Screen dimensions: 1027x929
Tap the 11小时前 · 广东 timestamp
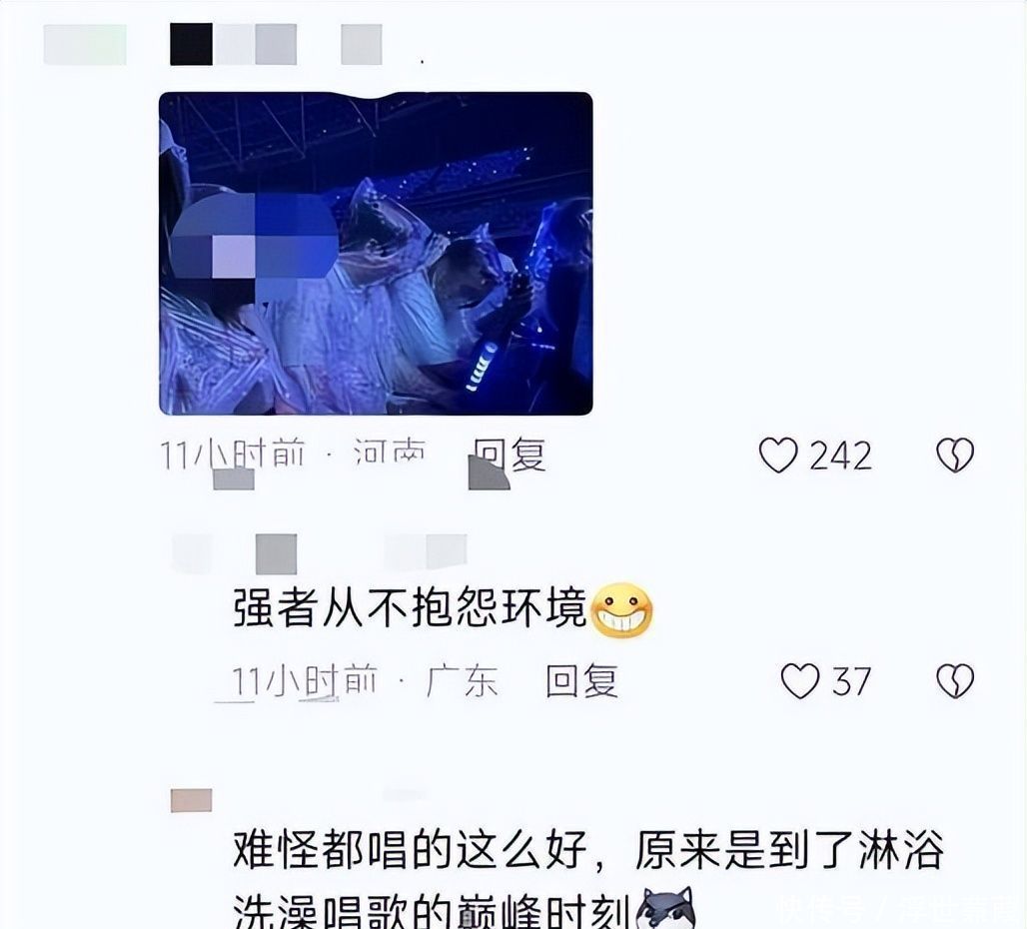(365, 681)
